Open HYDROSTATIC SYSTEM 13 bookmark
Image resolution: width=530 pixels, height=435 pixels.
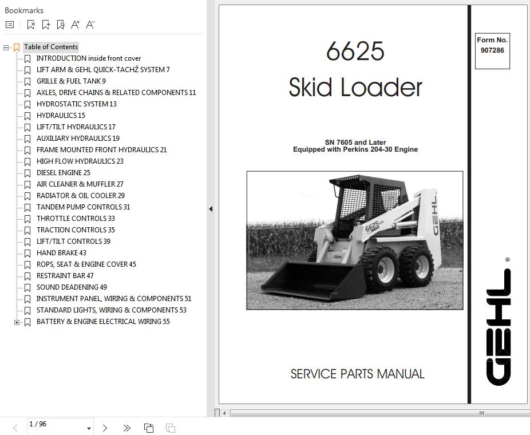pyautogui.click(x=76, y=104)
